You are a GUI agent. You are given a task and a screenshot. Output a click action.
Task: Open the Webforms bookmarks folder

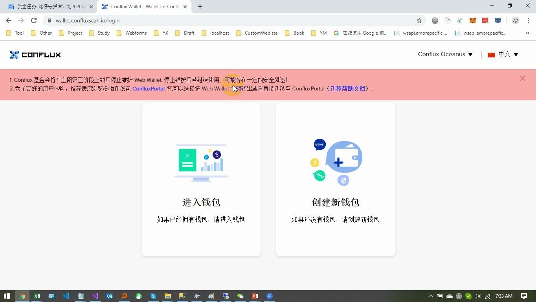[x=132, y=33]
